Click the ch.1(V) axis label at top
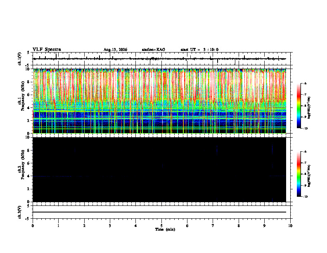This screenshot has width=327, height=253. tap(20, 59)
